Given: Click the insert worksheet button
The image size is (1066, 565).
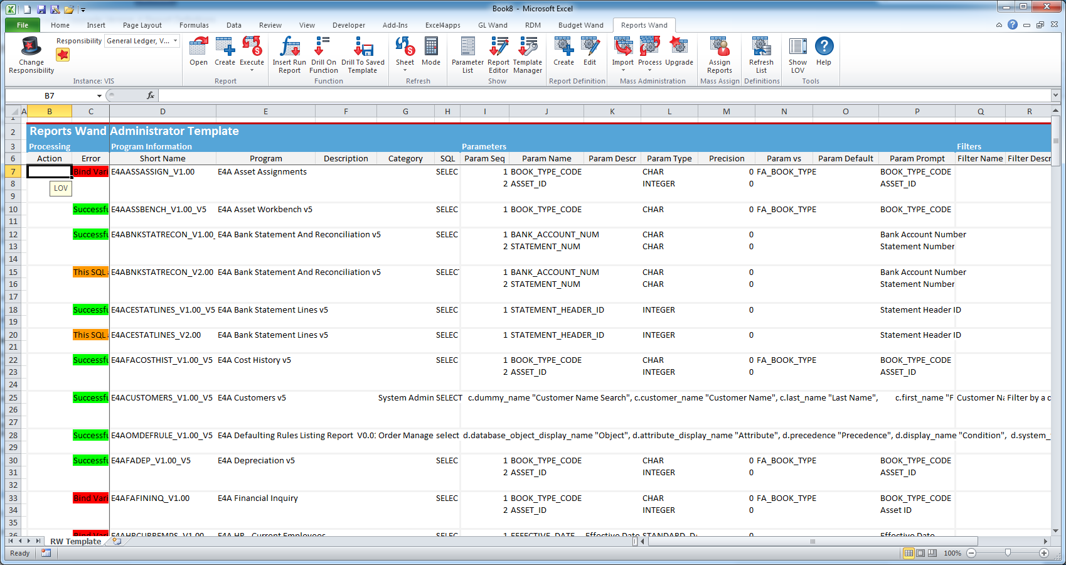Looking at the screenshot, I should [117, 541].
